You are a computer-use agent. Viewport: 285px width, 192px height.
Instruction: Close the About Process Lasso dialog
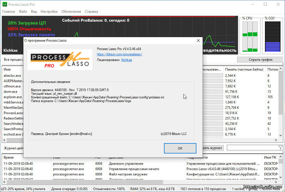[x=198, y=40]
